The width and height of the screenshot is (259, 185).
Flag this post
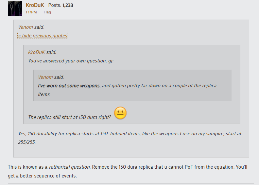pos(47,12)
